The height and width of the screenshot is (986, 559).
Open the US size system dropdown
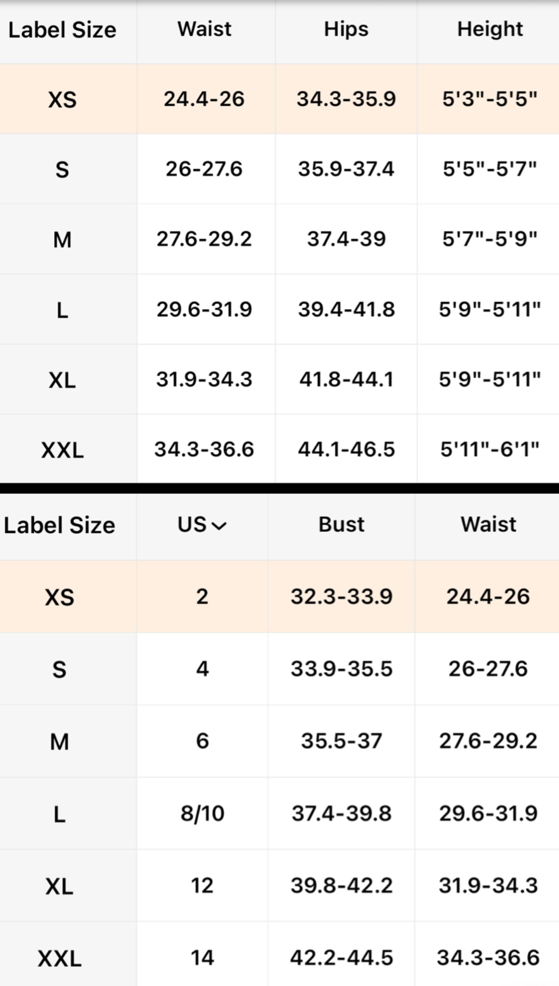(202, 525)
